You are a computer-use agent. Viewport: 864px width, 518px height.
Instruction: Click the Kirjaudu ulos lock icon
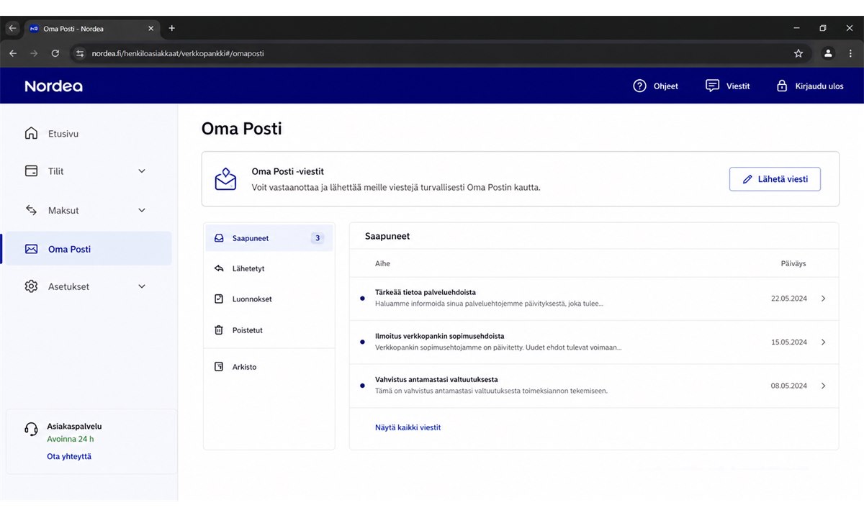(782, 86)
